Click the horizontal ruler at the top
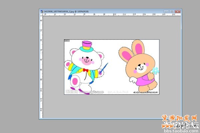 (x=112, y=15)
